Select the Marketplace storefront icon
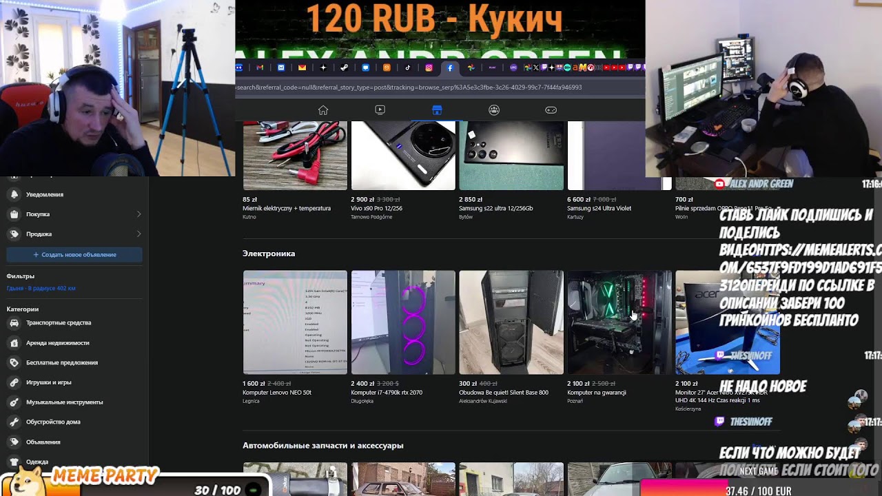This screenshot has height=496, width=882. 437,110
